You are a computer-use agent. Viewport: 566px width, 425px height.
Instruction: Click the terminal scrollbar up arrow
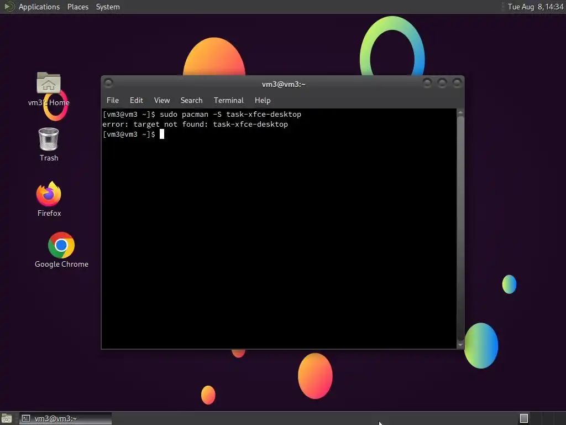(460, 113)
